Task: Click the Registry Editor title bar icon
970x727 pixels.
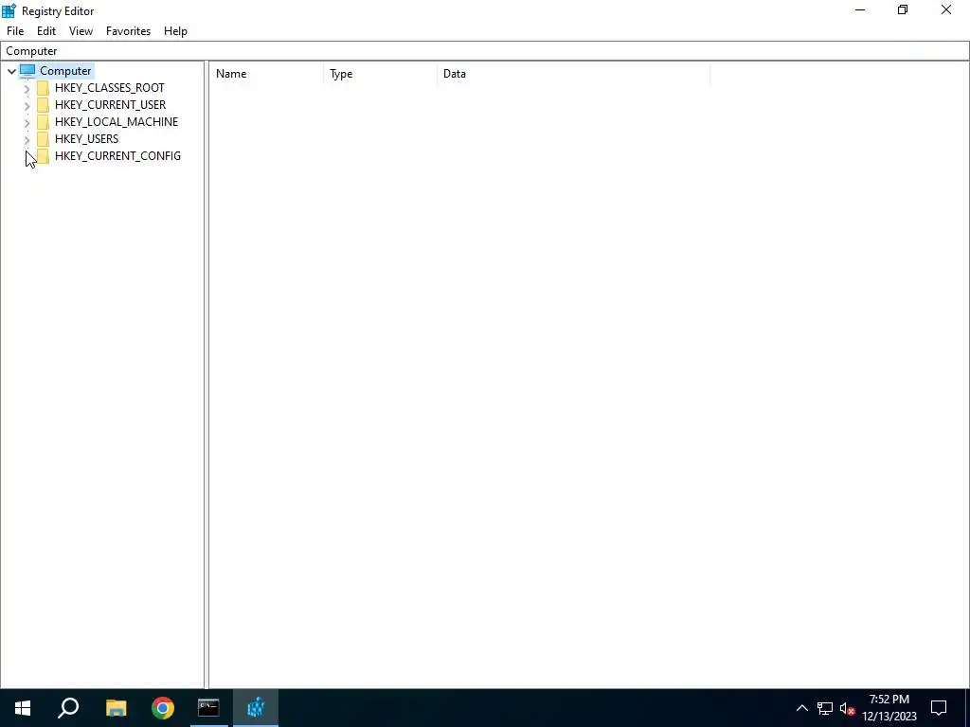Action: [9, 10]
